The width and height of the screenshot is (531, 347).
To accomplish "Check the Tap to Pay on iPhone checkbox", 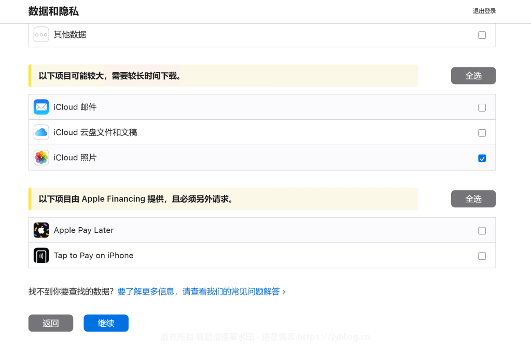I will click(x=482, y=256).
